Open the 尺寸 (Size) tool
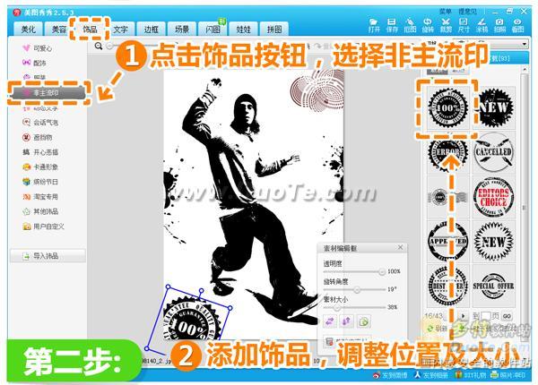The width and height of the screenshot is (538, 385). tap(464, 26)
